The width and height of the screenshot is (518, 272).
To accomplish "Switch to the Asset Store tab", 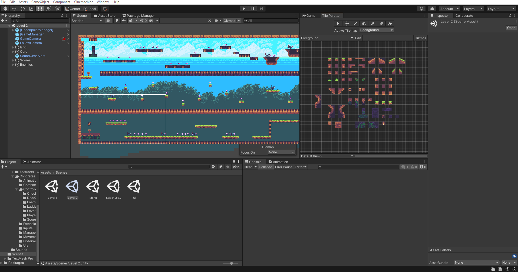I will click(x=105, y=16).
